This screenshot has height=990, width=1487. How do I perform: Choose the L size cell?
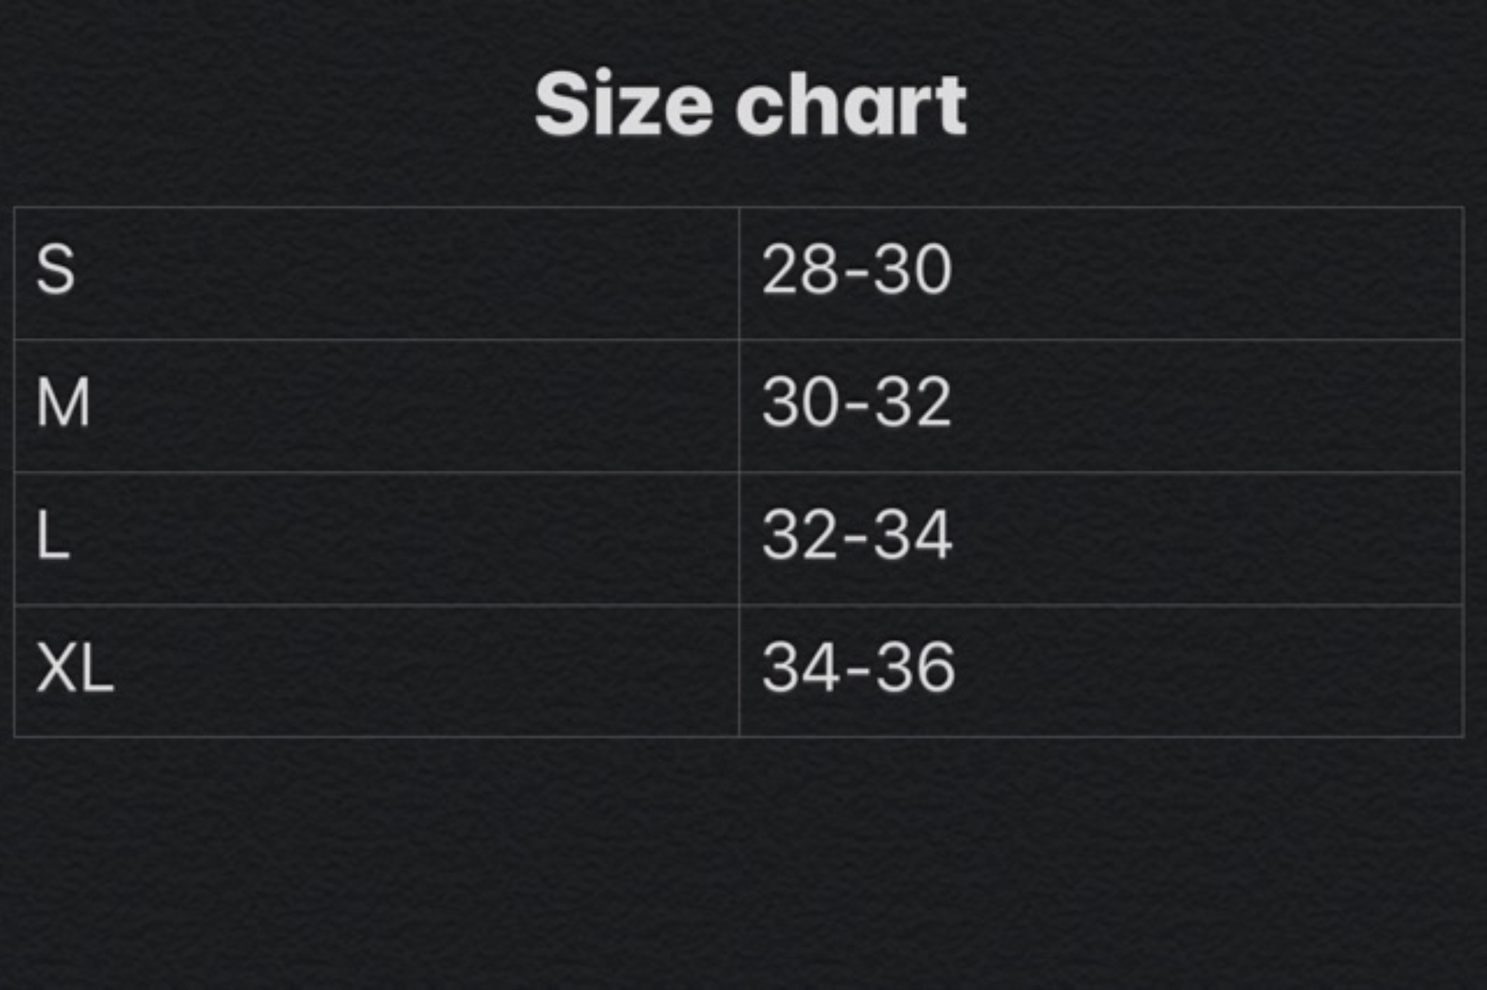point(53,535)
